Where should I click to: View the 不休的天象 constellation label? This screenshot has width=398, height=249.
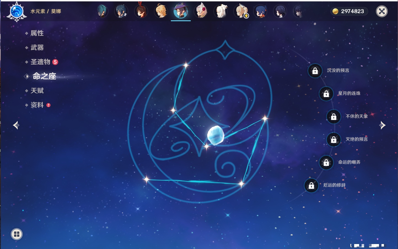pyautogui.click(x=357, y=116)
